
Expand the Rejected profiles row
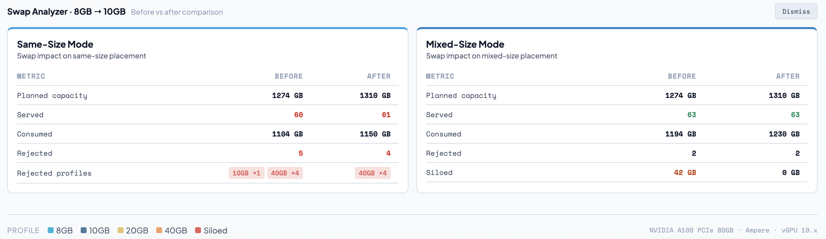(x=54, y=173)
